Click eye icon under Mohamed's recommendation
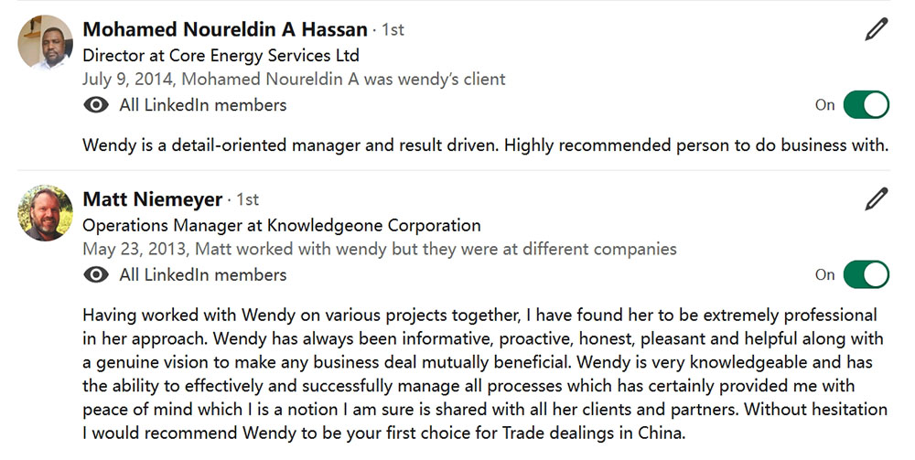This screenshot has height=460, width=915. pyautogui.click(x=96, y=105)
